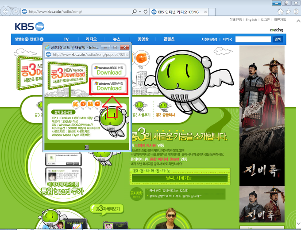Open the 뉴스 menu
The height and width of the screenshot is (230, 301).
point(117,39)
